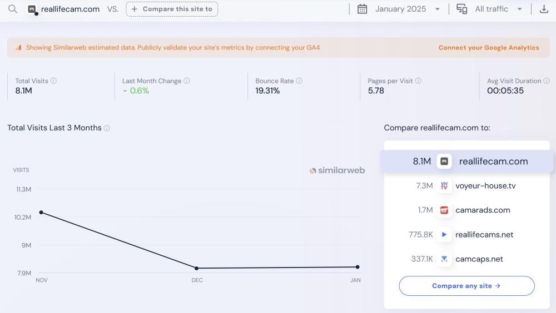Select camarads.com in the compare list

(x=482, y=210)
